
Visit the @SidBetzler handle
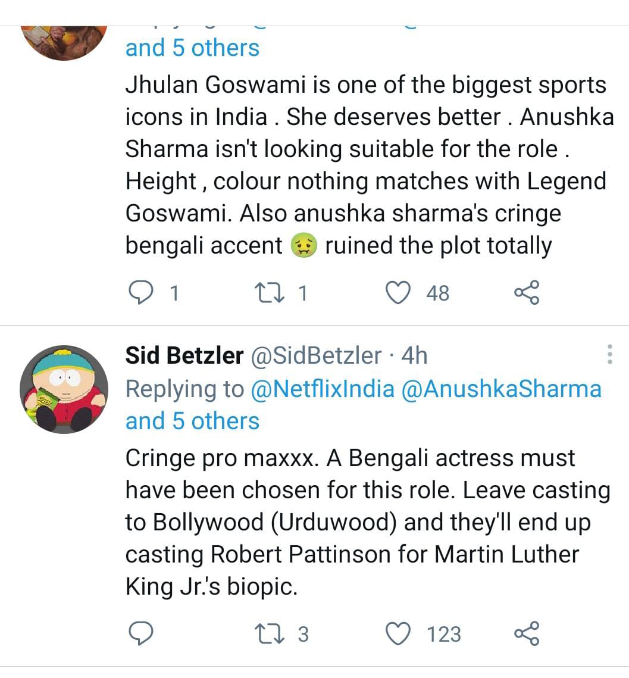pyautogui.click(x=316, y=356)
